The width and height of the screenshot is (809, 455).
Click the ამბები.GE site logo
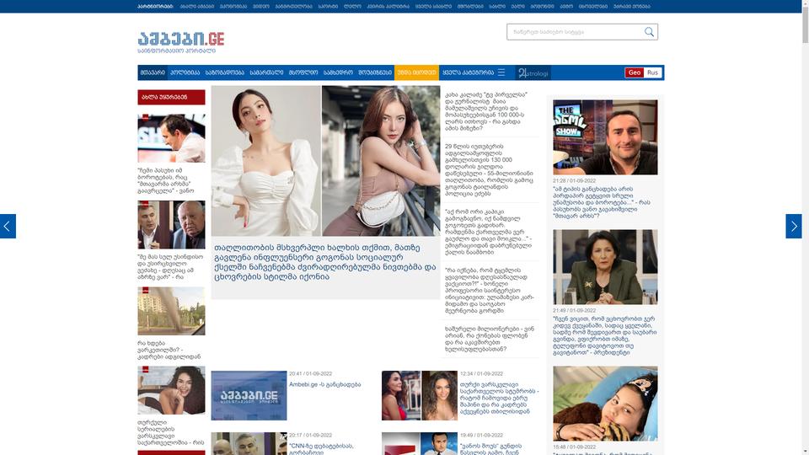pyautogui.click(x=180, y=42)
